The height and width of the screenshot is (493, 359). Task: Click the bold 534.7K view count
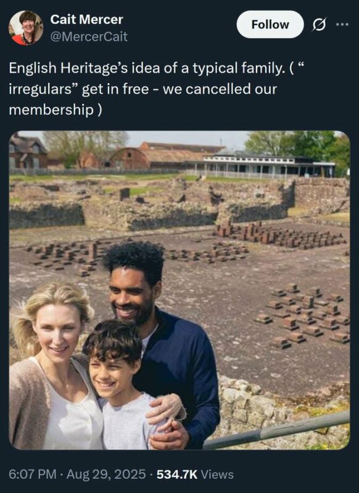click(x=177, y=474)
